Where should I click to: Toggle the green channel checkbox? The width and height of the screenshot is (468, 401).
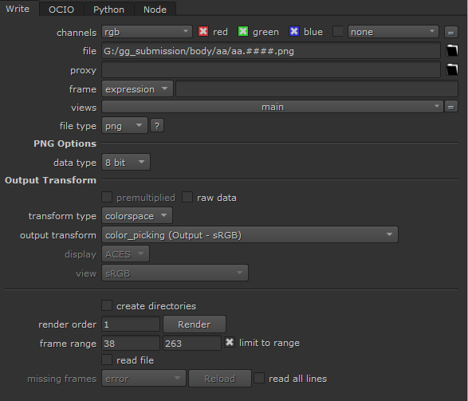click(243, 31)
